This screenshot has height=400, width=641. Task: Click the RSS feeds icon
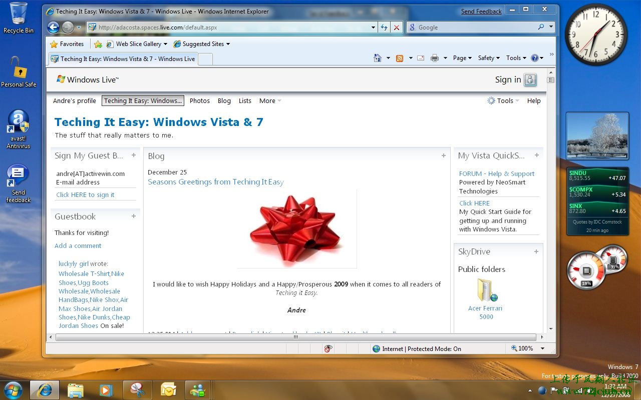coord(400,58)
